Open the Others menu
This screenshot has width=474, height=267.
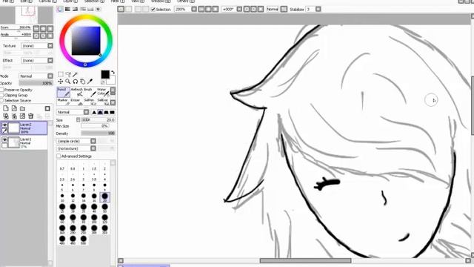pyautogui.click(x=186, y=1)
